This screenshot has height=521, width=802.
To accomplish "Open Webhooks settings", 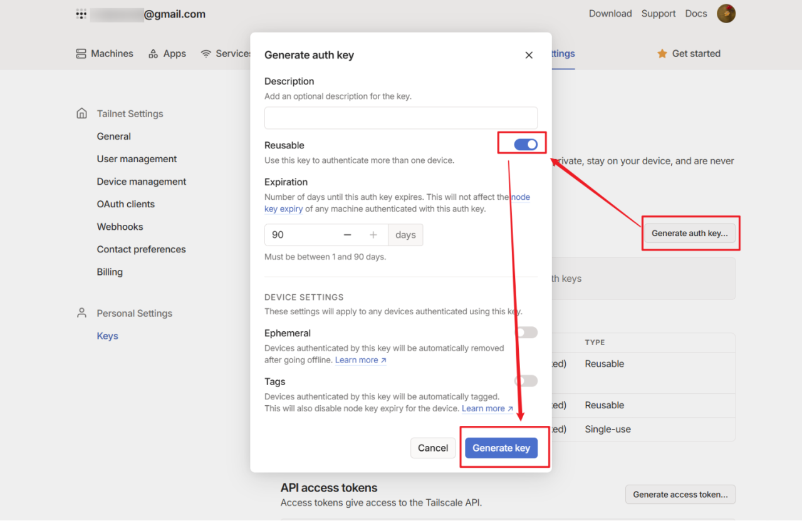I will click(x=120, y=227).
